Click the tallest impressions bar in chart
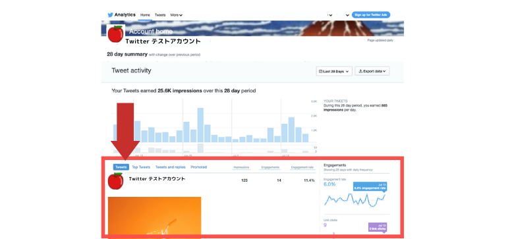This screenshot has width=506, height=239. coord(200,125)
